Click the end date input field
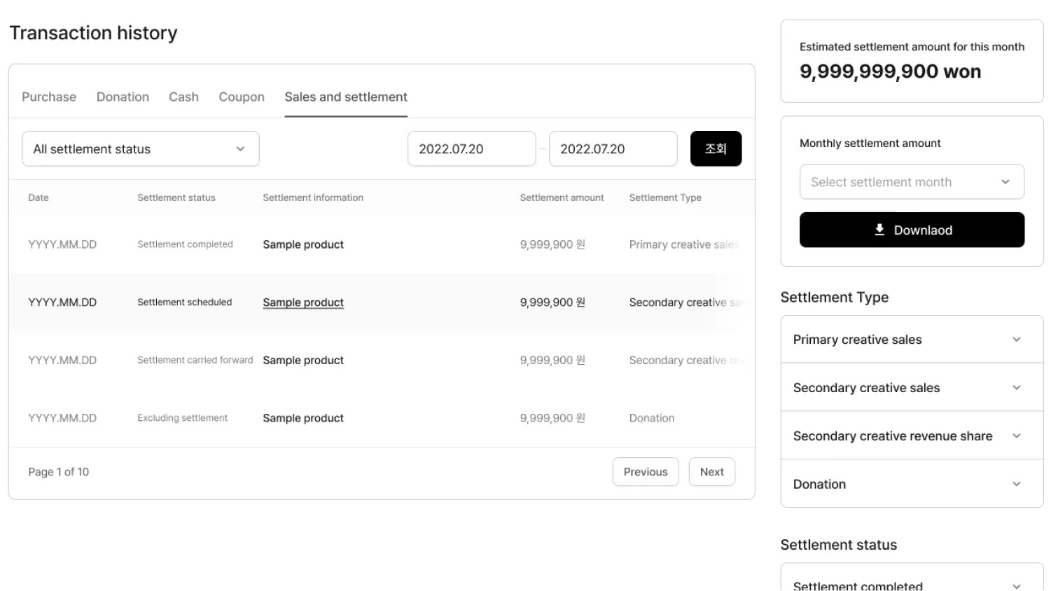The height and width of the screenshot is (591, 1051). pyautogui.click(x=613, y=149)
